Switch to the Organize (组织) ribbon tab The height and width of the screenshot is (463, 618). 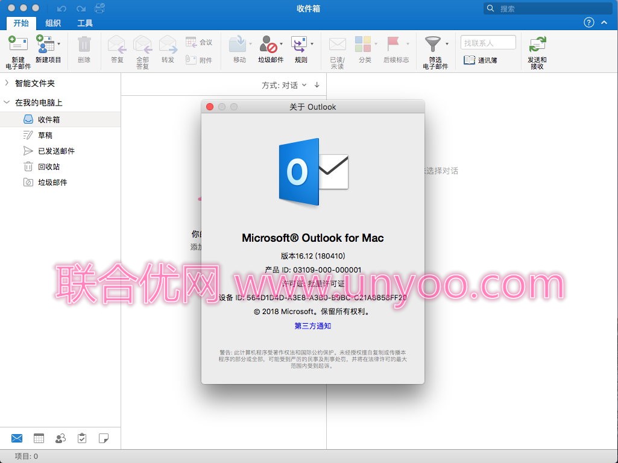click(x=53, y=23)
